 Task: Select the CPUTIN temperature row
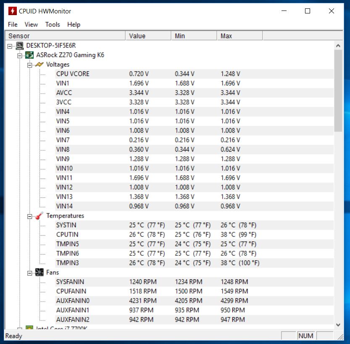(194, 234)
